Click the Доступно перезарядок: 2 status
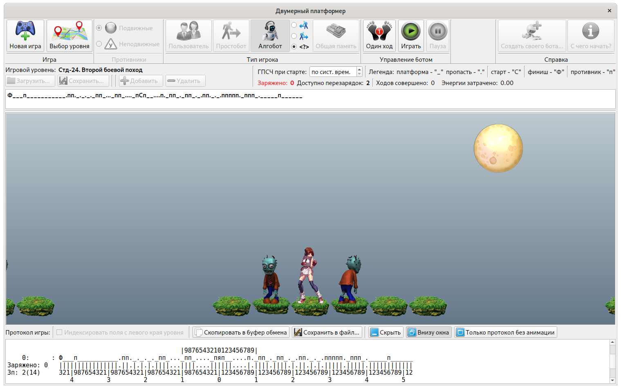 [334, 83]
